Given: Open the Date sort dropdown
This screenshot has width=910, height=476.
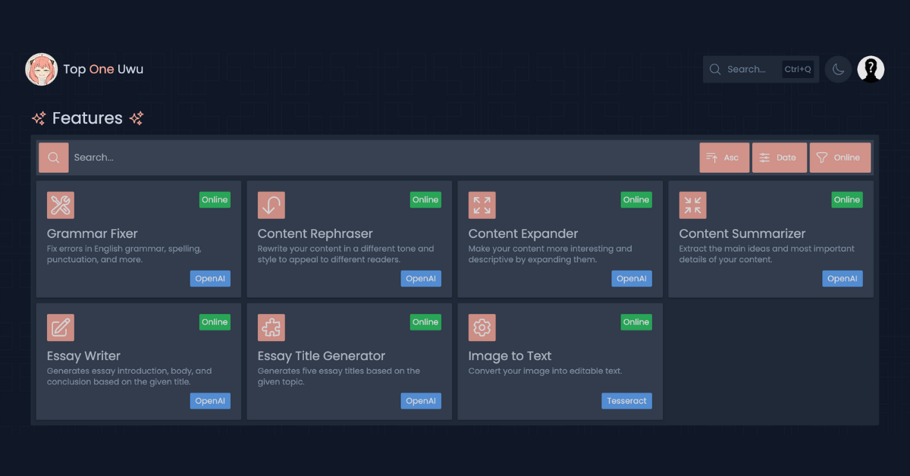Looking at the screenshot, I should (x=779, y=158).
